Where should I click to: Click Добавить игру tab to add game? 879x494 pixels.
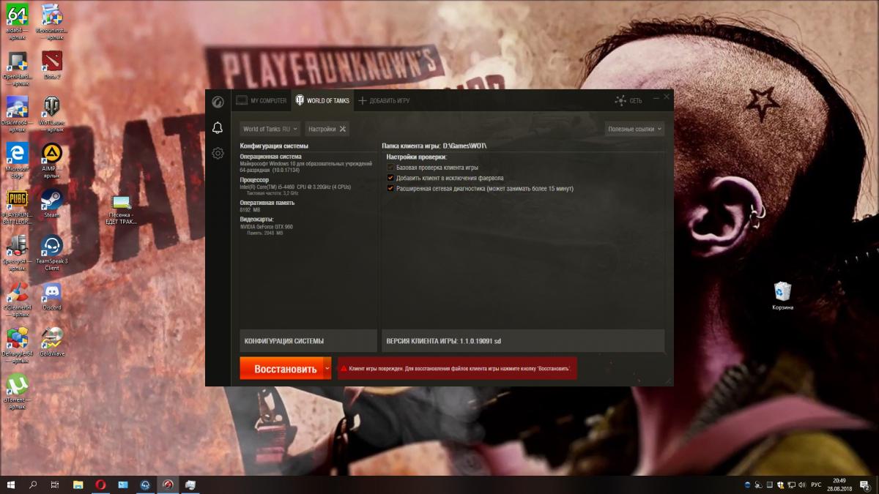coord(384,100)
